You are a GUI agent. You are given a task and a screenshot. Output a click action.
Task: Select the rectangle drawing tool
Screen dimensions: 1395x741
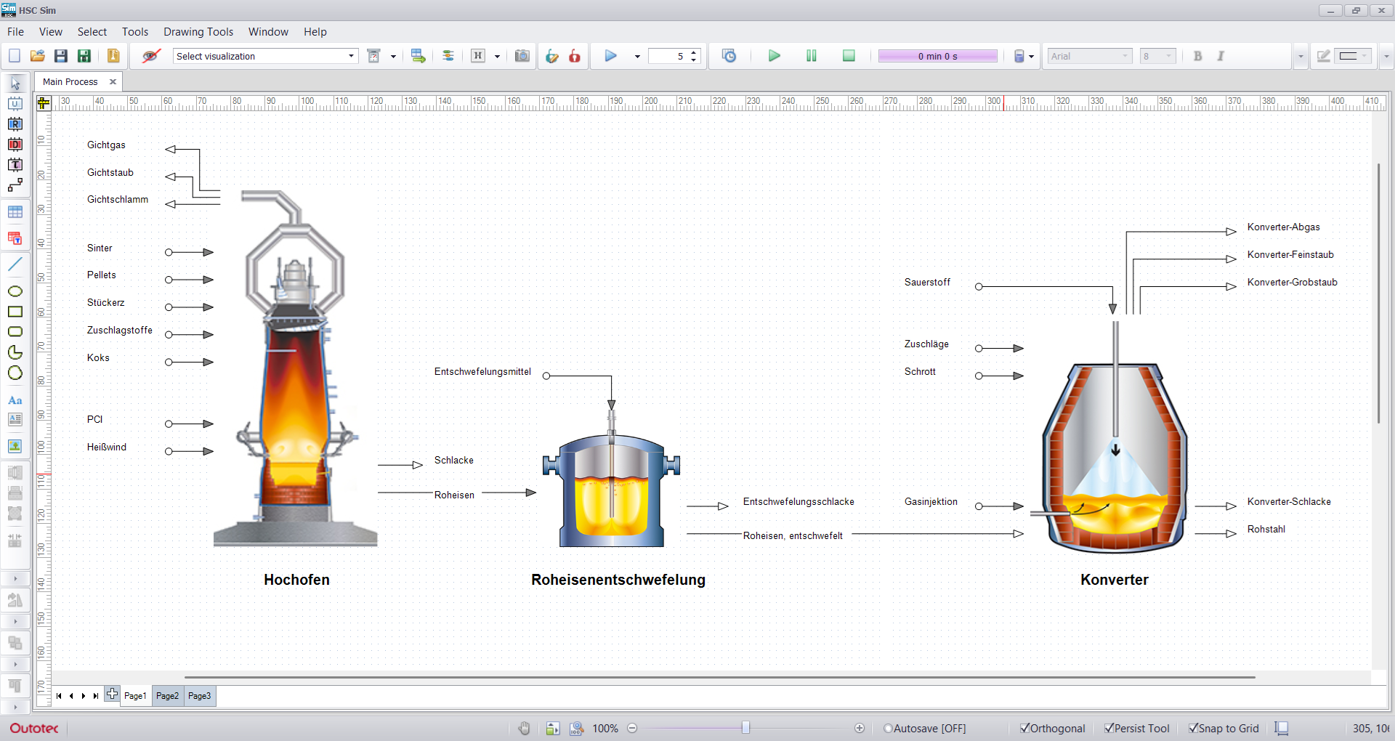pos(15,312)
